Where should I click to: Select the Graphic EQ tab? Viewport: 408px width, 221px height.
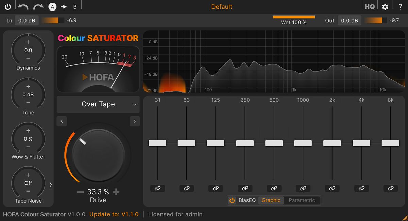(271, 200)
